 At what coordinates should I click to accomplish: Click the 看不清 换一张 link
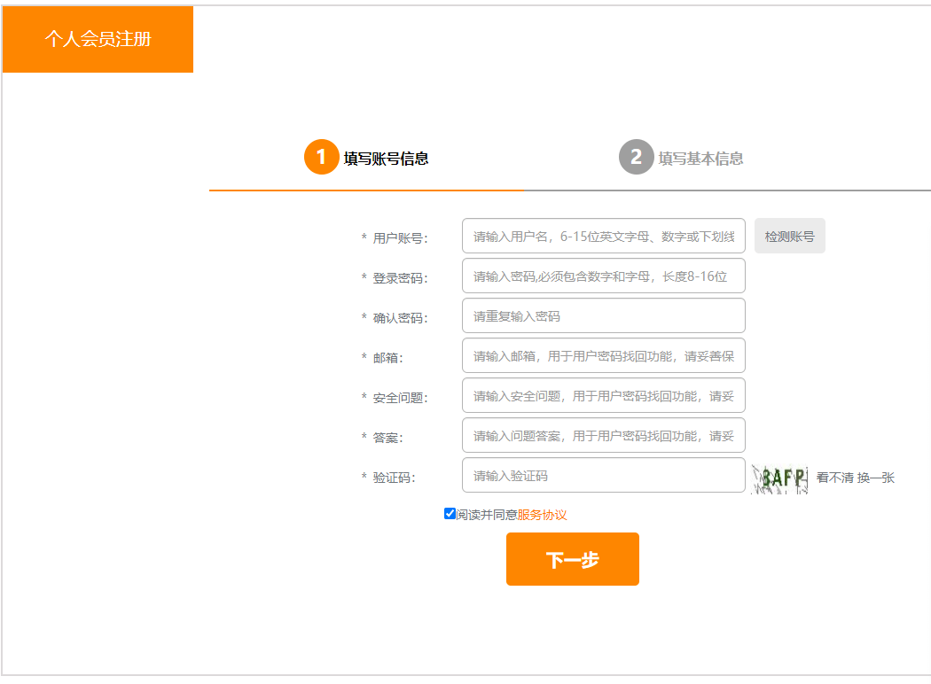(x=855, y=478)
